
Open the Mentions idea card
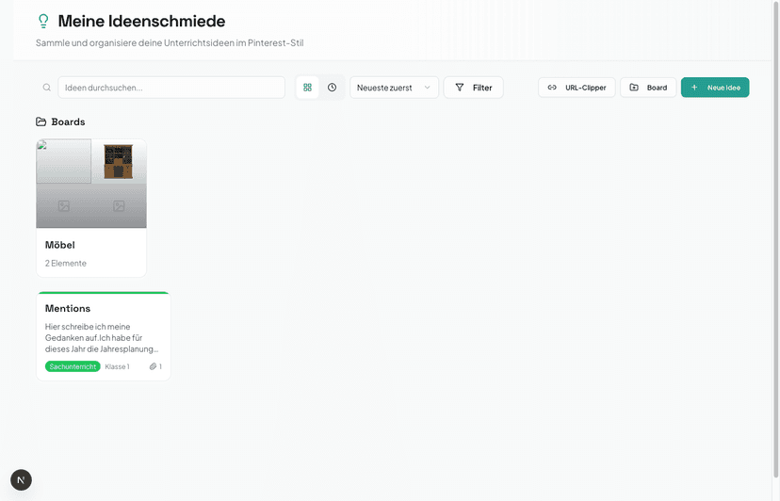tap(104, 336)
